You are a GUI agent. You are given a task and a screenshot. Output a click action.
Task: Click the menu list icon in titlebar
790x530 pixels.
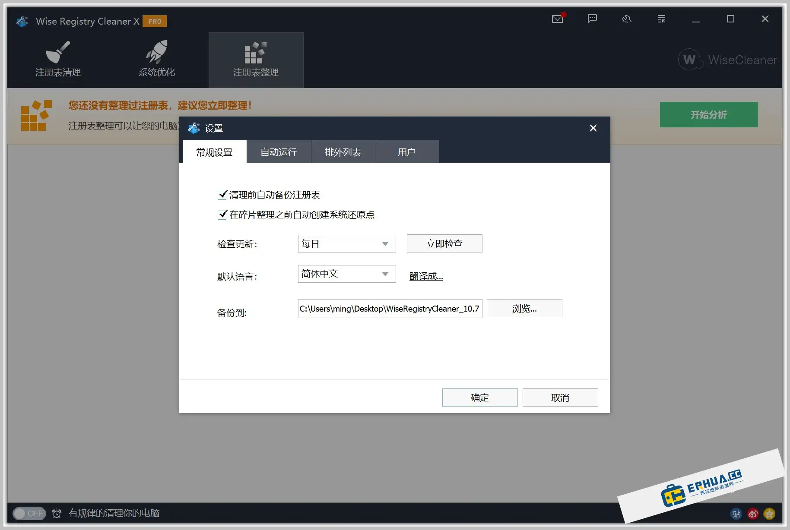pyautogui.click(x=661, y=19)
